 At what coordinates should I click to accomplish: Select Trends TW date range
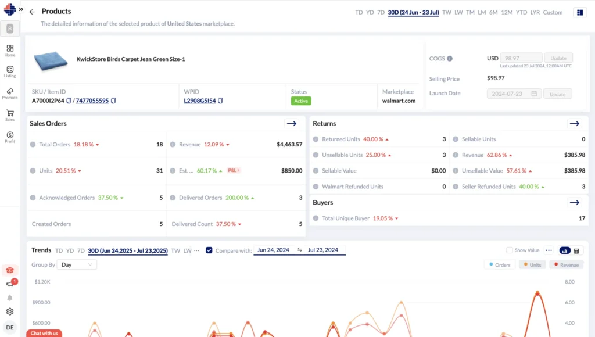coord(175,250)
